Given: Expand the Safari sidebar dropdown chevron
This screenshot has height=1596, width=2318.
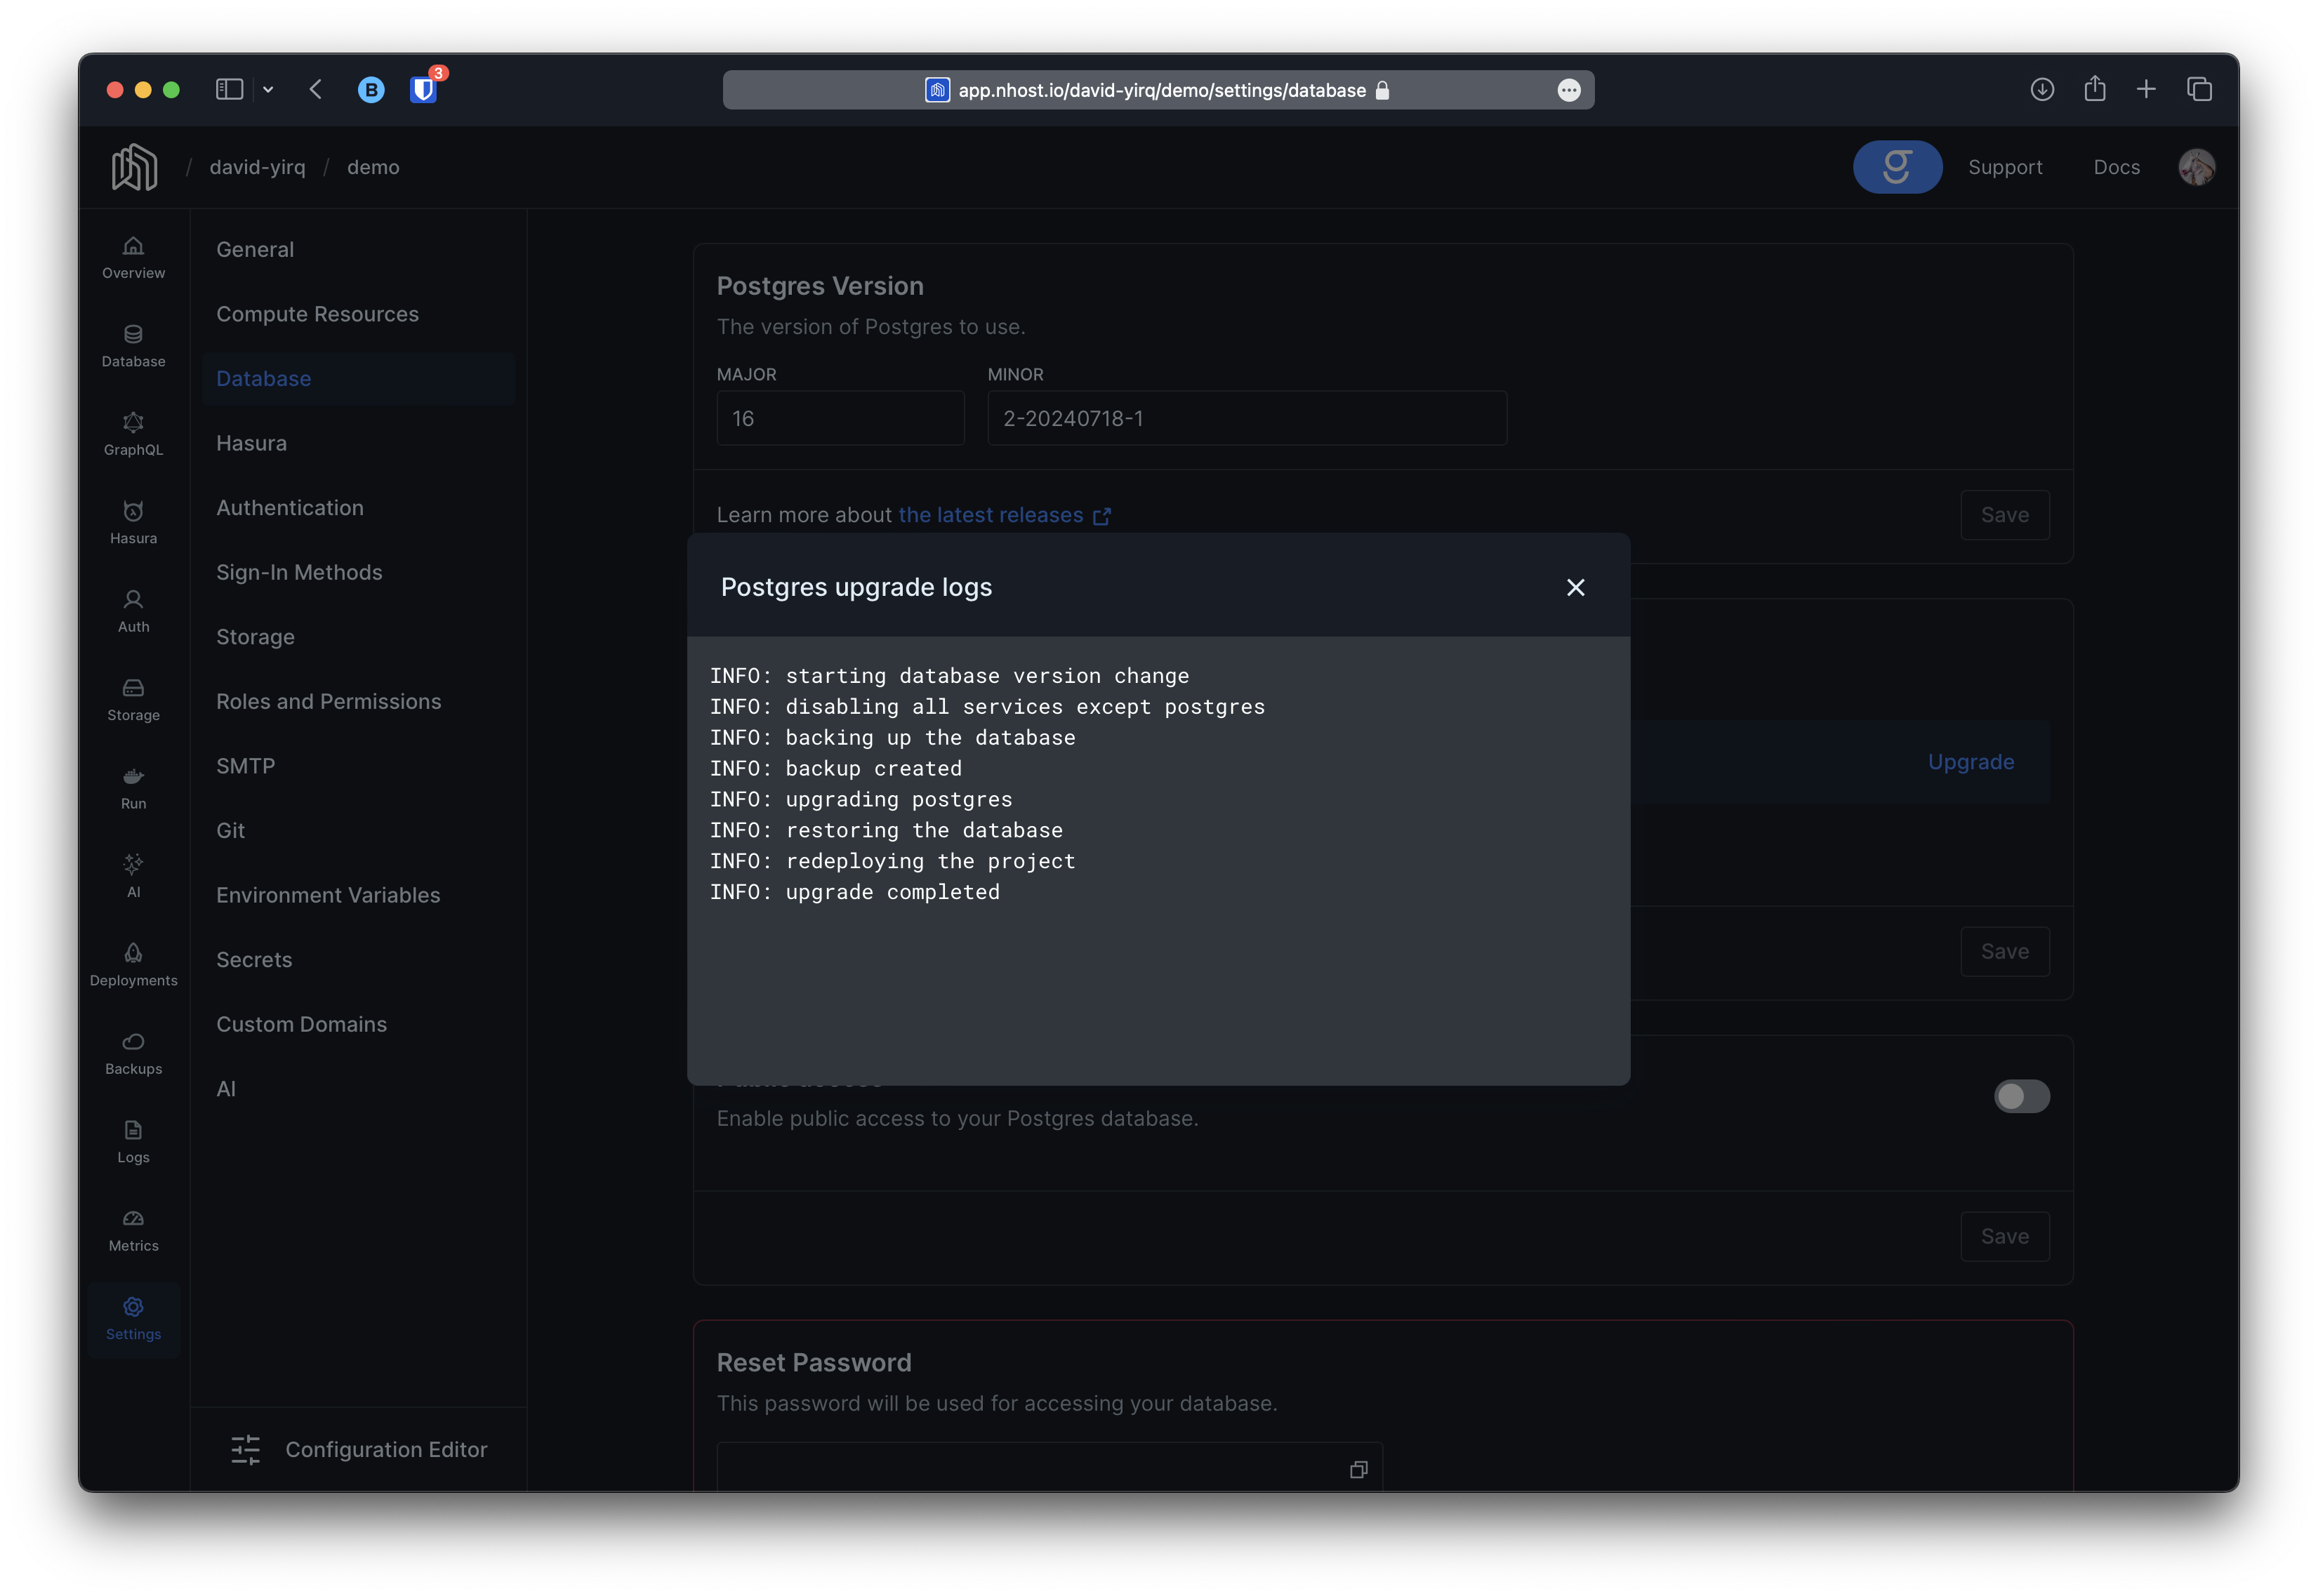Looking at the screenshot, I should tap(268, 90).
